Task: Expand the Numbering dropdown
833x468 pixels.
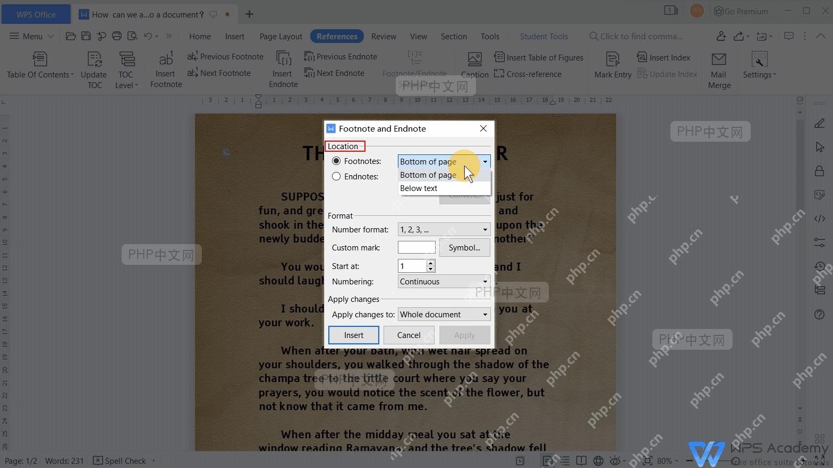Action: 444,282
